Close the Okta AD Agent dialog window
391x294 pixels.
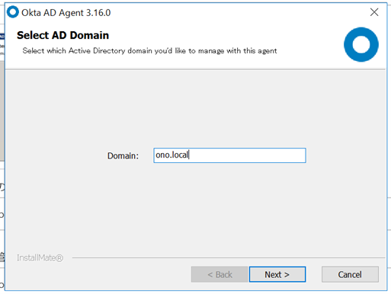374,12
